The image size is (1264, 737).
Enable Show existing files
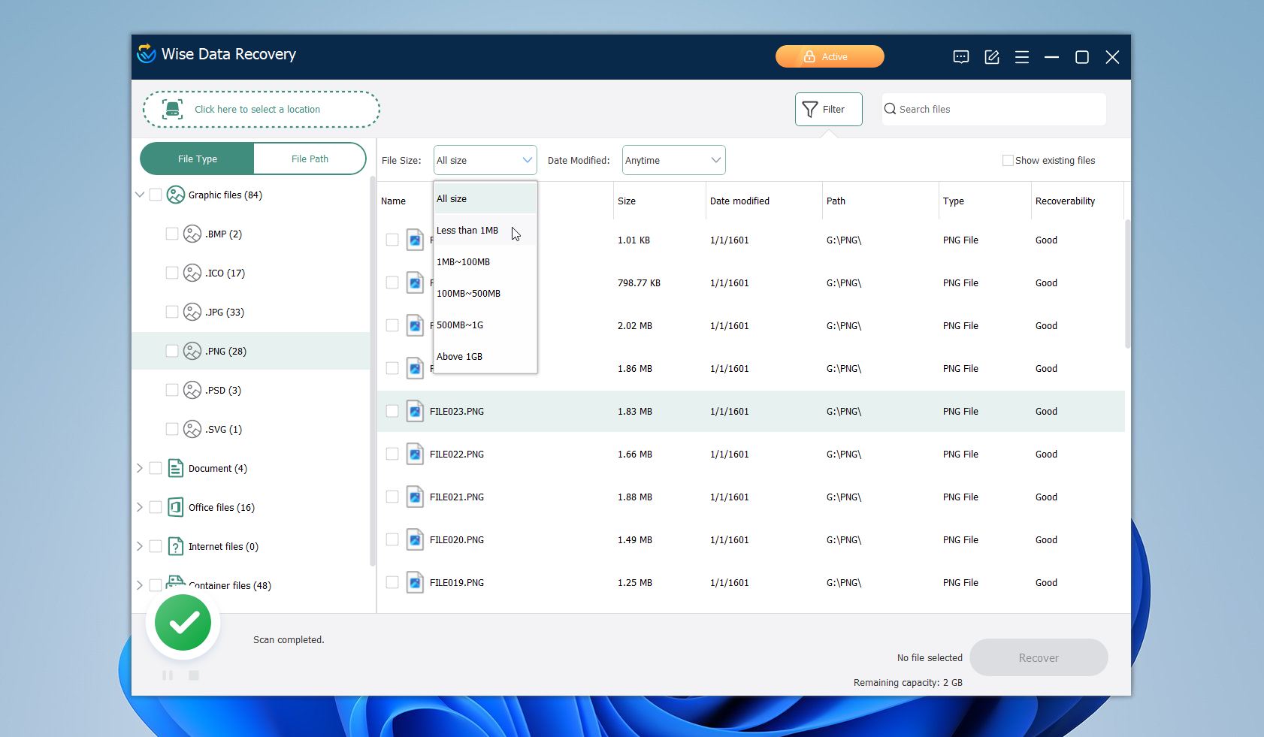click(x=1006, y=160)
